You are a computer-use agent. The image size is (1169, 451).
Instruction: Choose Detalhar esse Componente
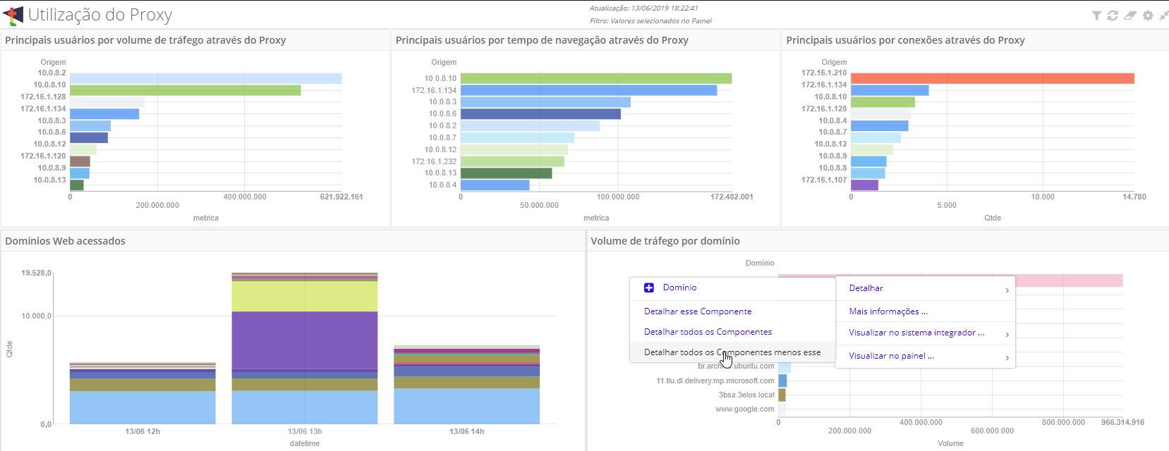[x=698, y=311]
